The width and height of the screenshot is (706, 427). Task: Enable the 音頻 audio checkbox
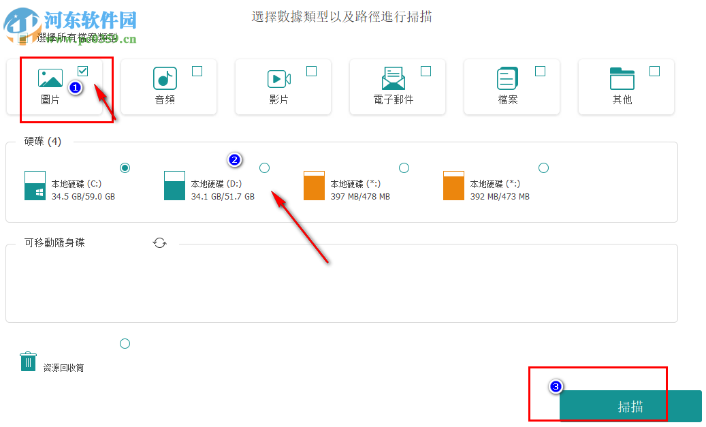point(197,70)
